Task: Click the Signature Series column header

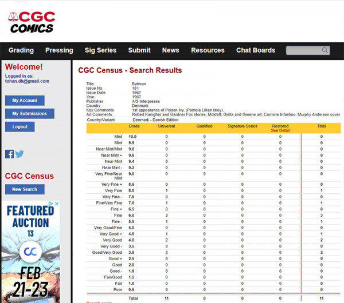Action: (x=242, y=126)
